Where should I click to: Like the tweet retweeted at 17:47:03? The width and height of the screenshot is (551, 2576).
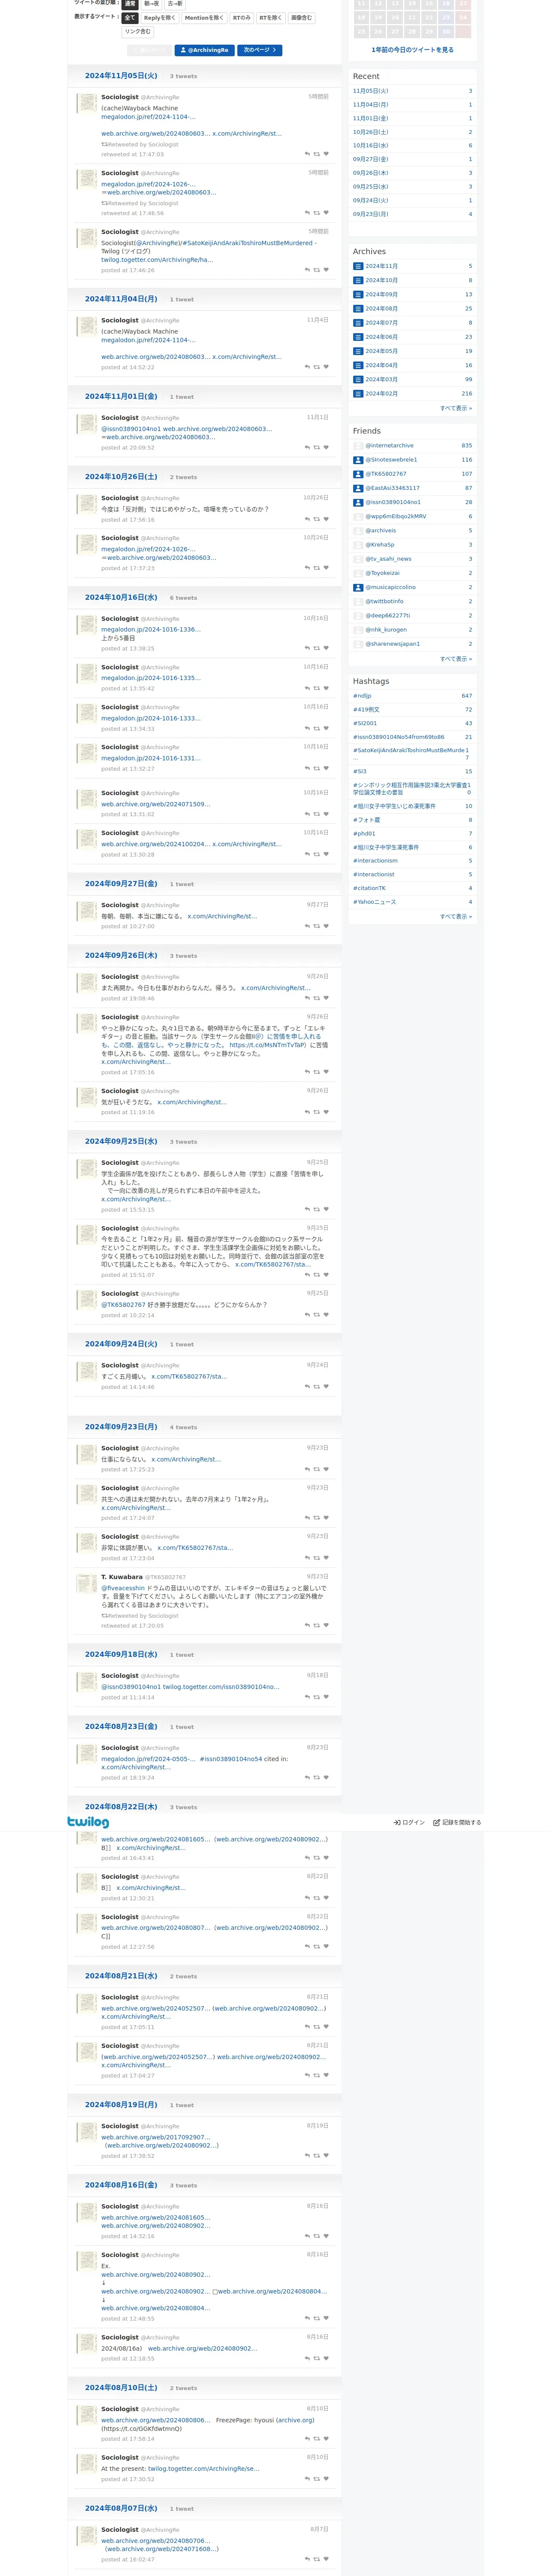[x=326, y=154]
